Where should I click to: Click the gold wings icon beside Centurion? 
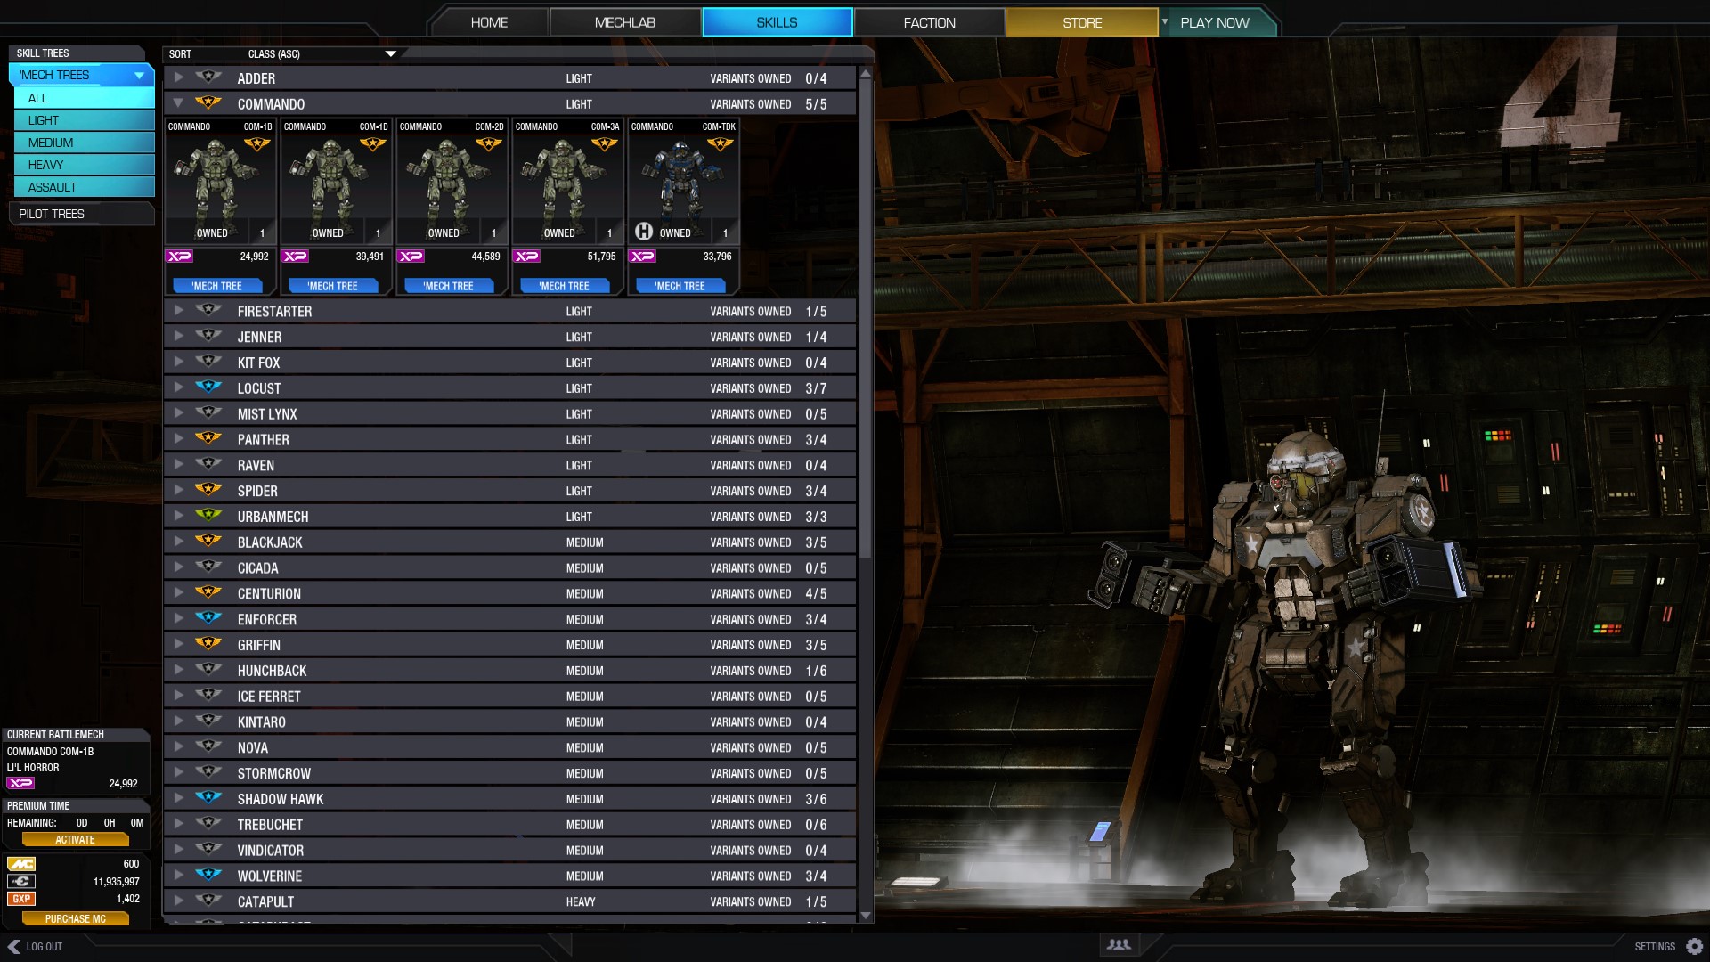(x=208, y=592)
